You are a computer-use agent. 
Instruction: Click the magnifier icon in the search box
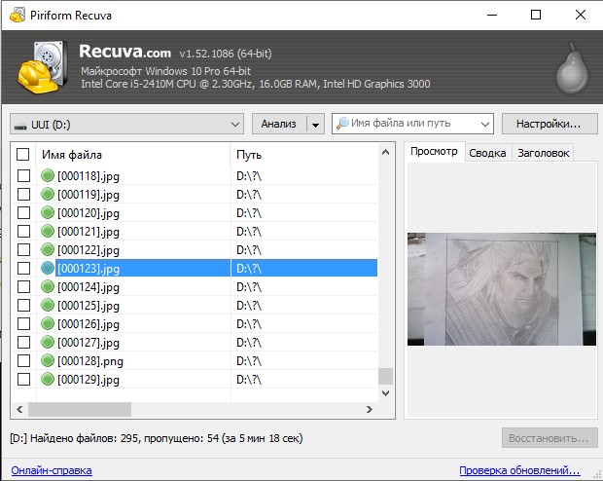342,124
